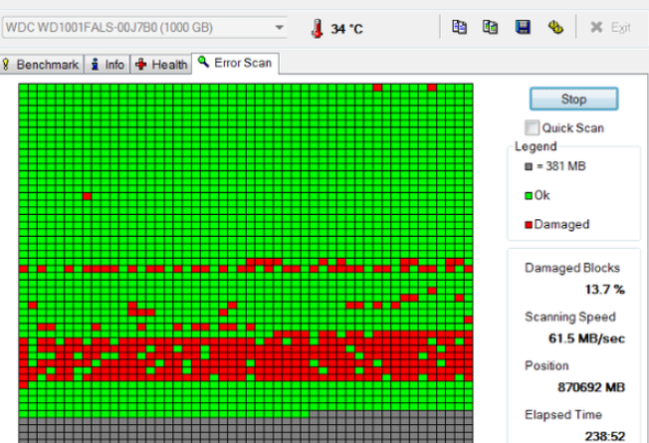Open the options icon in toolbar
This screenshot has width=649, height=443.
coord(555,28)
